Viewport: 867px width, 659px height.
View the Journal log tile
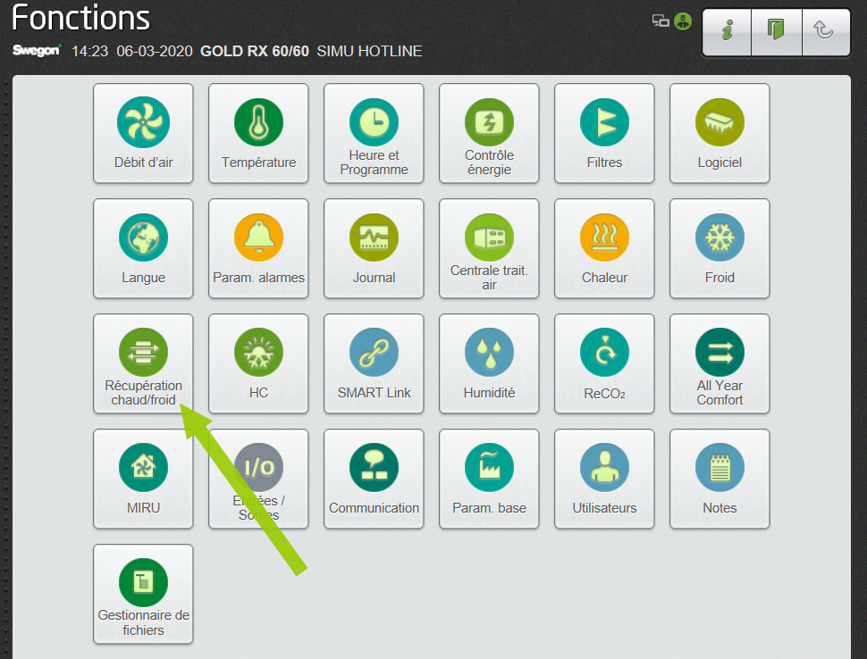tap(374, 248)
